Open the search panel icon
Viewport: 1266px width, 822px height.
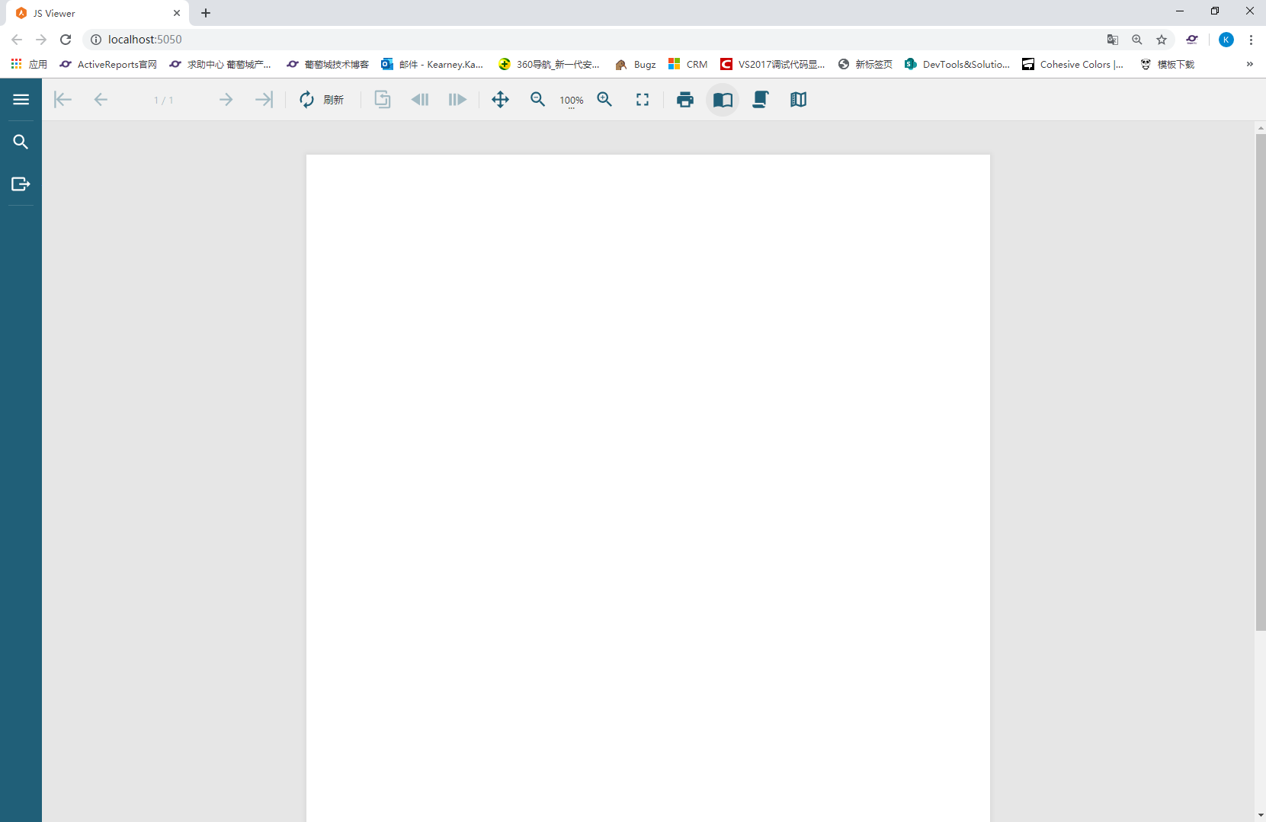tap(21, 142)
